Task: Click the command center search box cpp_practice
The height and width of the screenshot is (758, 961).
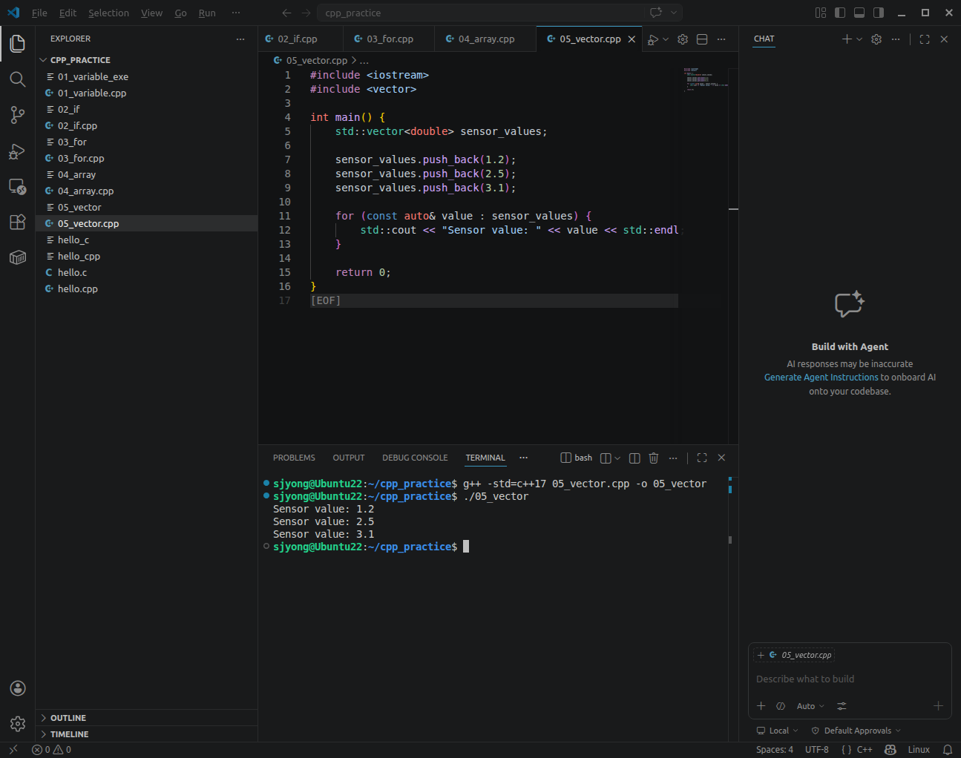Action: pos(499,13)
